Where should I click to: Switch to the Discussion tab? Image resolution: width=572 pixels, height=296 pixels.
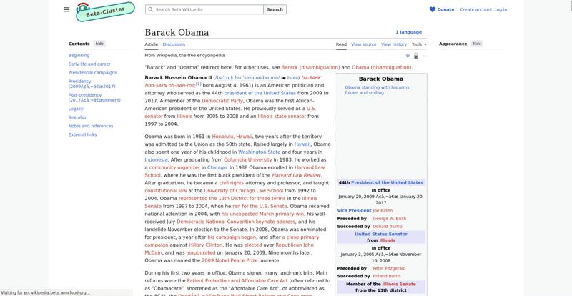pos(174,44)
